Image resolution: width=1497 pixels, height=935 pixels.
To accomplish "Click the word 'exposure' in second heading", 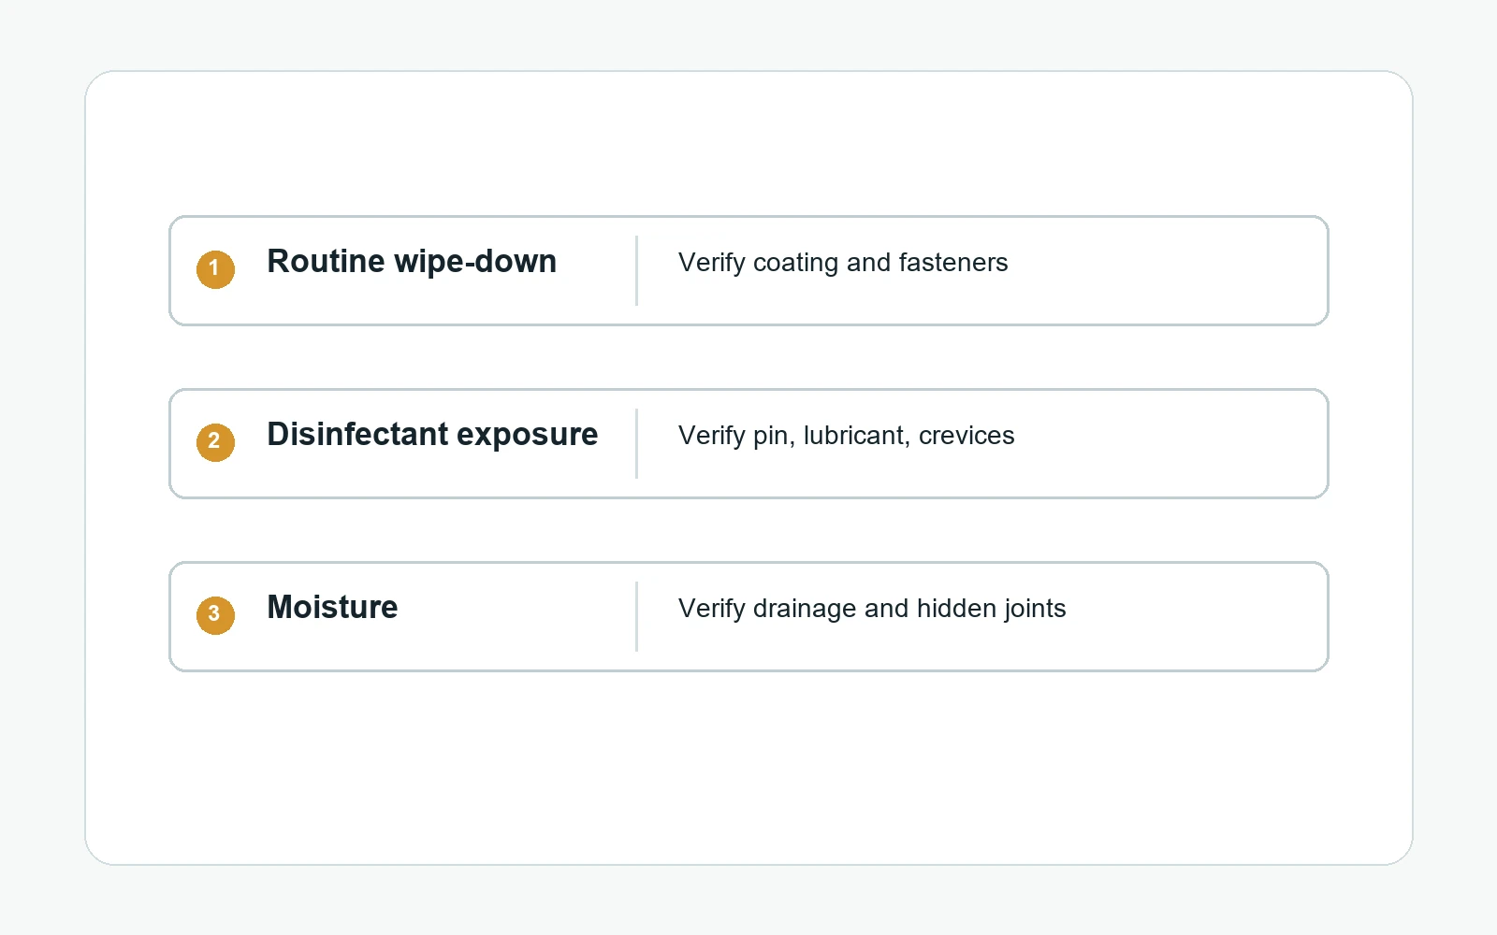I will 527,436.
